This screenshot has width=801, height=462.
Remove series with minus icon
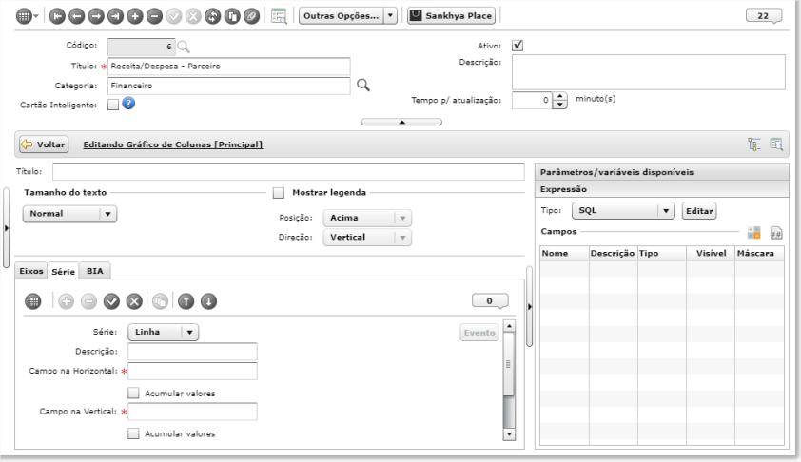tap(88, 301)
